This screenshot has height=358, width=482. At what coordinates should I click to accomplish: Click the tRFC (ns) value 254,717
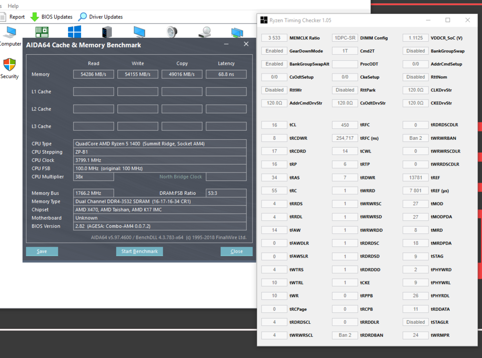[x=345, y=138]
